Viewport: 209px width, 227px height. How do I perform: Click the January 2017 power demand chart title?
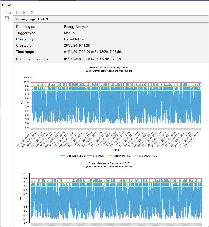tap(109, 67)
